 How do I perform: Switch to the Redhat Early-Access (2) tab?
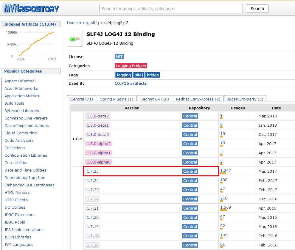[x=198, y=99]
